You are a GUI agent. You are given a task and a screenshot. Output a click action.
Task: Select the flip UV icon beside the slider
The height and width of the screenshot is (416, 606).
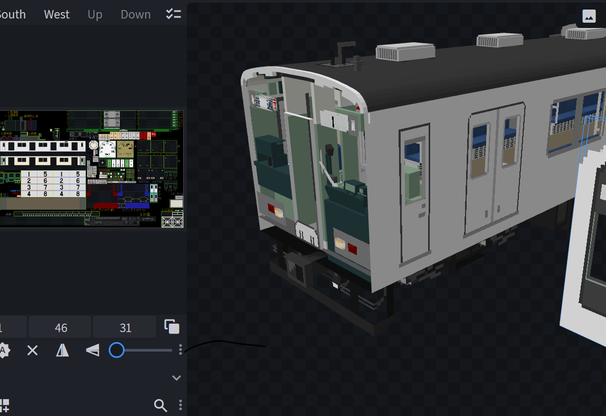92,350
